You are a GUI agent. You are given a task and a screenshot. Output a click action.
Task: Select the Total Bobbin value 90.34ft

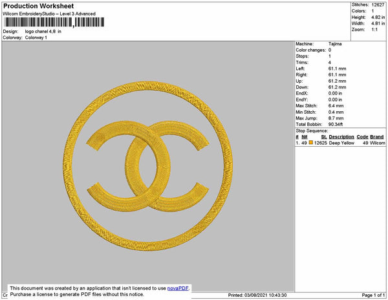pyautogui.click(x=336, y=124)
